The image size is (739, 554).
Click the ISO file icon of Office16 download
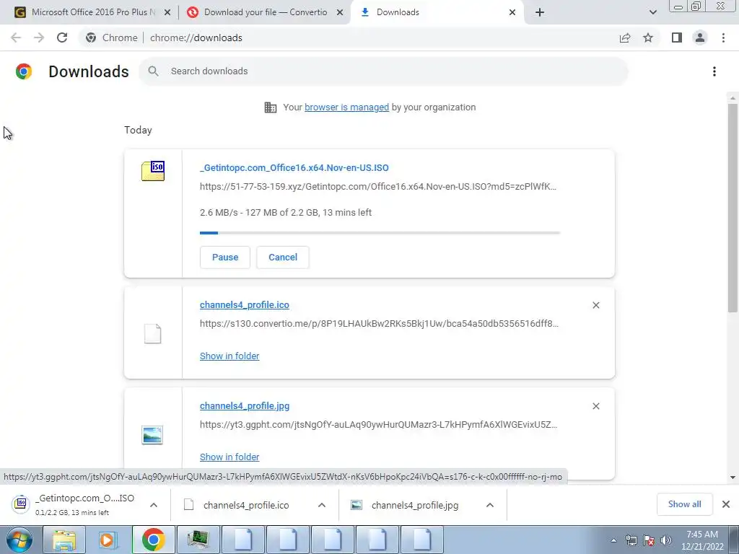pyautogui.click(x=153, y=170)
